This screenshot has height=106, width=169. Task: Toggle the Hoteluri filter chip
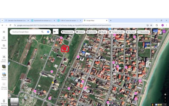(x=80, y=32)
